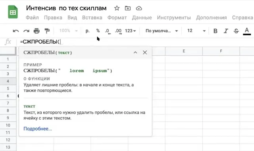The width and height of the screenshot is (254, 151).
Task: Click the ПРИМЕР heading in help popup
Action: [33, 65]
